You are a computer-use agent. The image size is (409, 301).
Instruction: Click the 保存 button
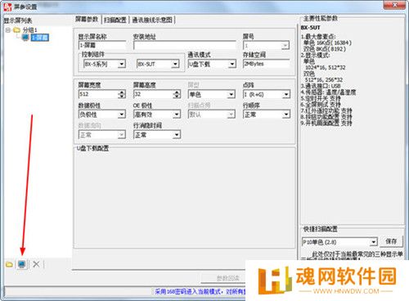pos(391,241)
